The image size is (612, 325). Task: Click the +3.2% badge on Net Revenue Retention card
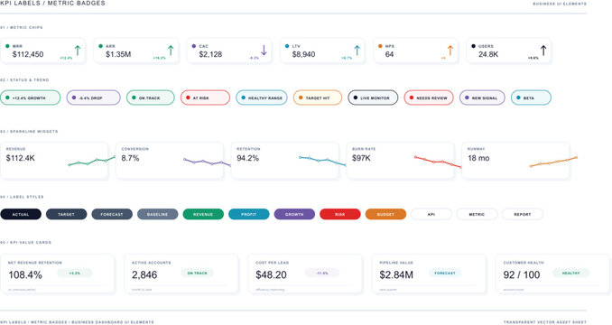(x=75, y=273)
